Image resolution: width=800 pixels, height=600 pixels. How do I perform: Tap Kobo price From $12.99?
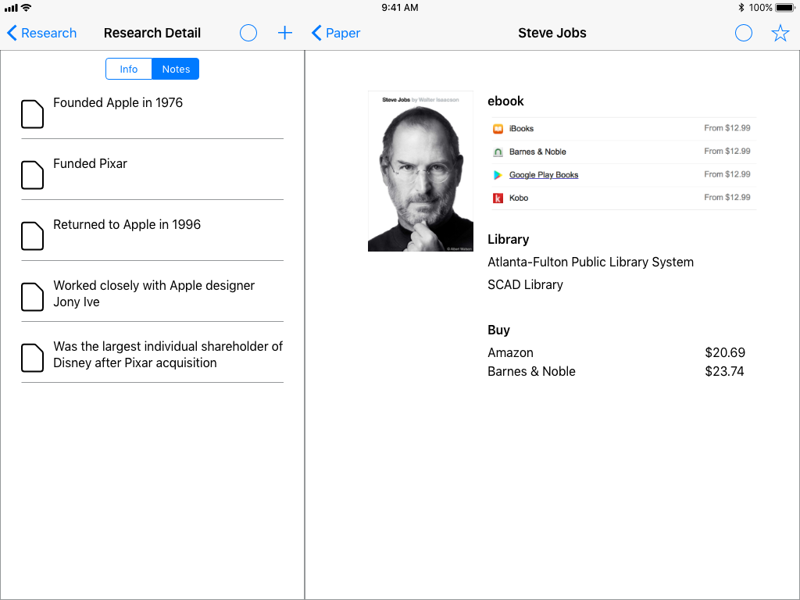pos(727,198)
